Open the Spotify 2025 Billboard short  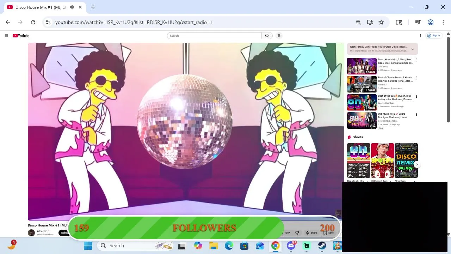tap(382, 161)
